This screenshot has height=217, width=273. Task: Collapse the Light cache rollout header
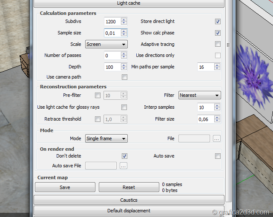click(x=129, y=3)
